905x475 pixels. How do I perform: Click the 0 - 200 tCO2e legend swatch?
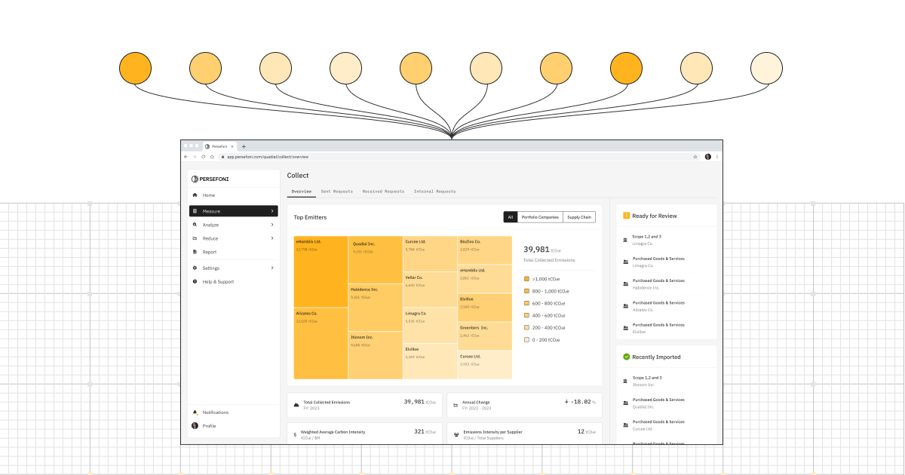526,340
